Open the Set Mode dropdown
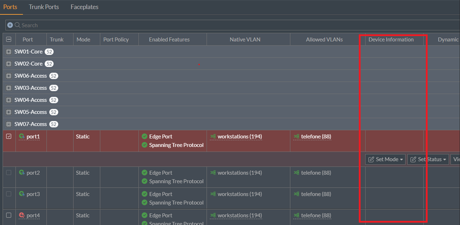 tap(385, 159)
